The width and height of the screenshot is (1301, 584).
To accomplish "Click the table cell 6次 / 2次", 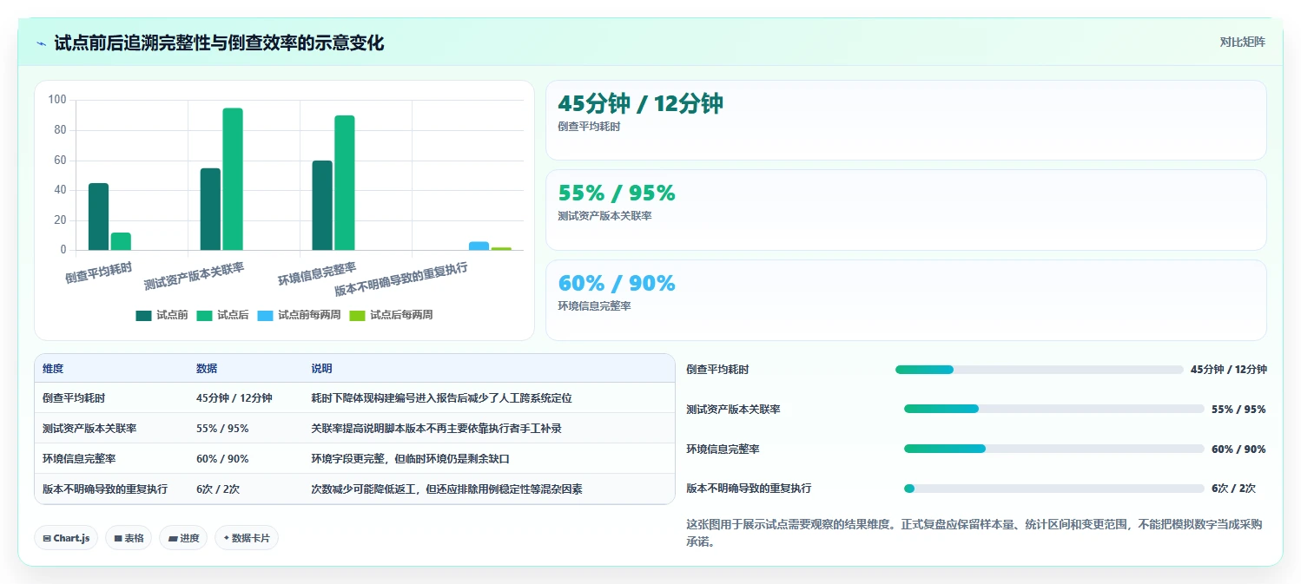I will pos(218,489).
